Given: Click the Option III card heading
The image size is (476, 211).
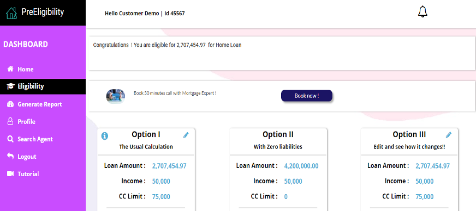Looking at the screenshot, I should click(409, 134).
